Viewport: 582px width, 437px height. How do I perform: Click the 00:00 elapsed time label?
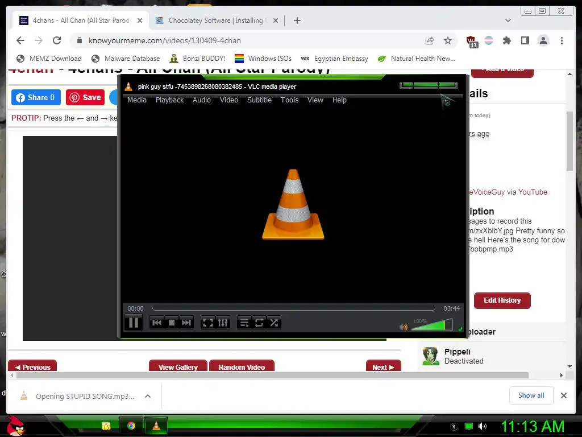tap(135, 308)
